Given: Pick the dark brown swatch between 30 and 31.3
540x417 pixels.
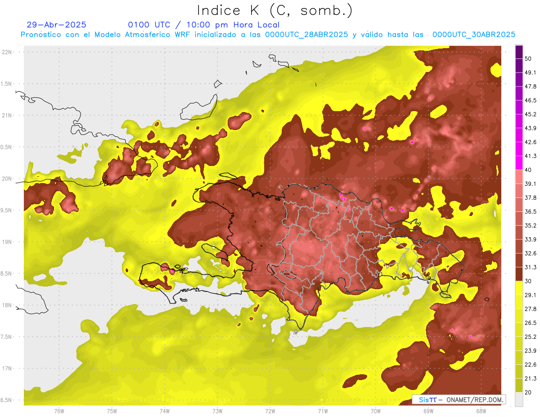Looking at the screenshot, I should click(x=519, y=274).
